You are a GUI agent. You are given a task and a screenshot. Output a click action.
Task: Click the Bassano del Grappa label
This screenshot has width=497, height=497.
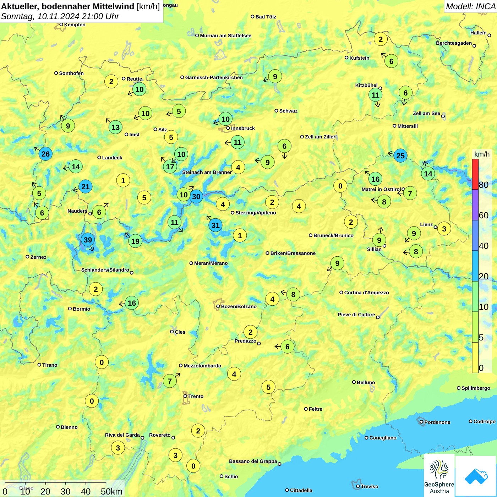pos(253,461)
